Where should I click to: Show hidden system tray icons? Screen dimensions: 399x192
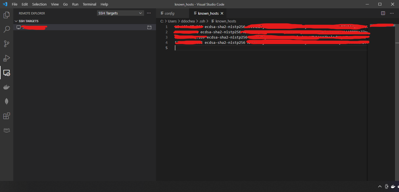(380, 186)
